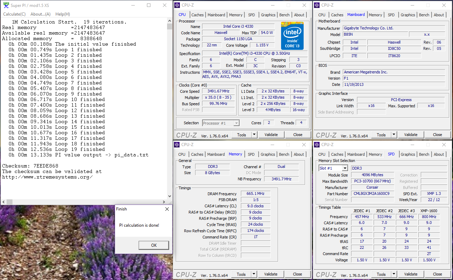Click Validate in the CPU window

tap(271, 135)
